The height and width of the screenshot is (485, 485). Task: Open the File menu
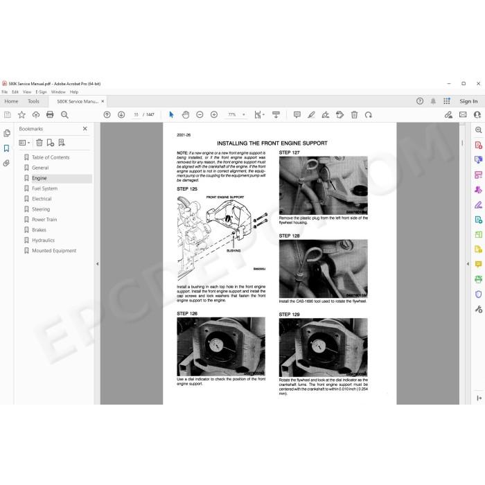(x=5, y=92)
